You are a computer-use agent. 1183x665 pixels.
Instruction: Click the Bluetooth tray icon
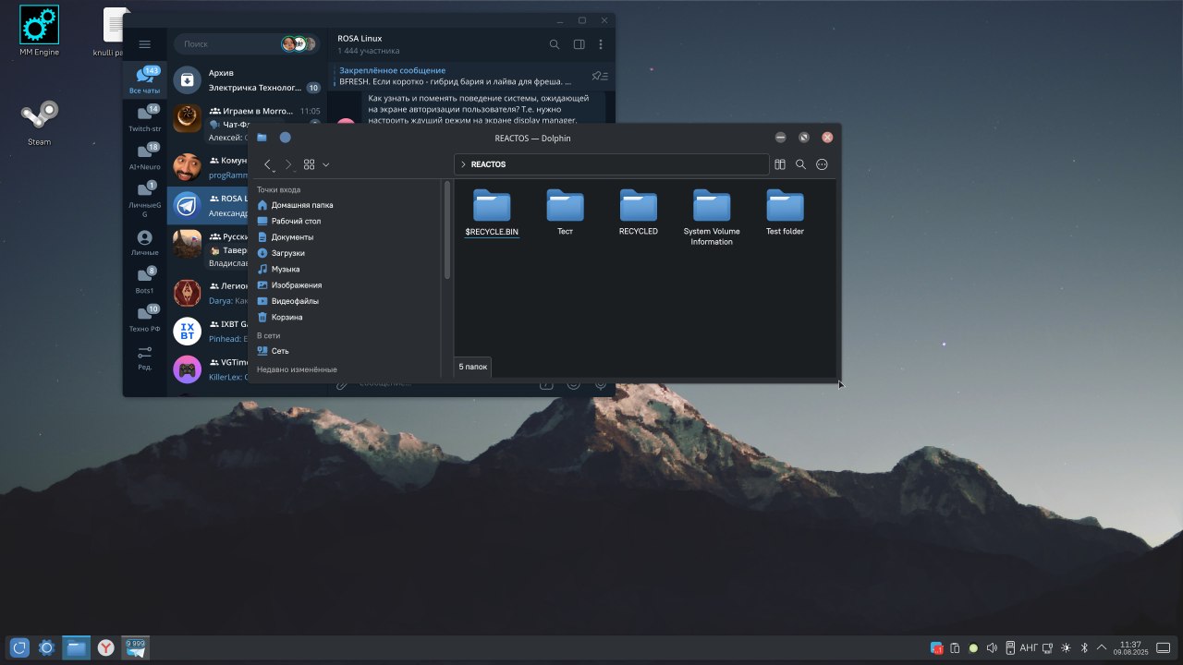[x=1084, y=648]
